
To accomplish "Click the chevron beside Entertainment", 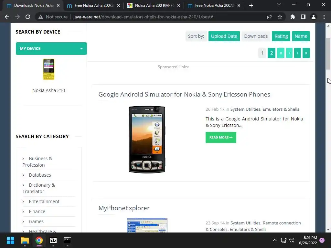I will [23, 201].
